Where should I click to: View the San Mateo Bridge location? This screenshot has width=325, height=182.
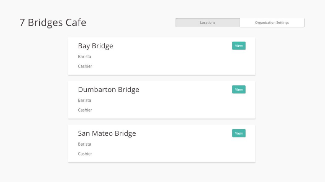coord(239,133)
